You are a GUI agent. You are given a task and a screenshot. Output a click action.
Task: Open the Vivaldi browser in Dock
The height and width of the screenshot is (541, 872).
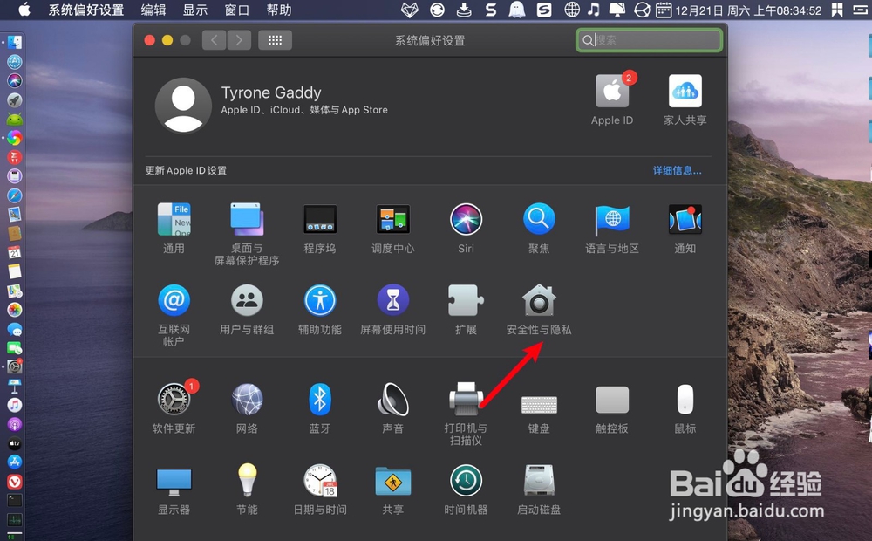point(15,482)
